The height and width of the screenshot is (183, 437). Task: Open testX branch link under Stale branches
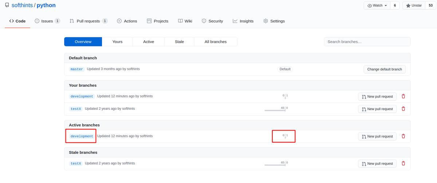(x=76, y=163)
